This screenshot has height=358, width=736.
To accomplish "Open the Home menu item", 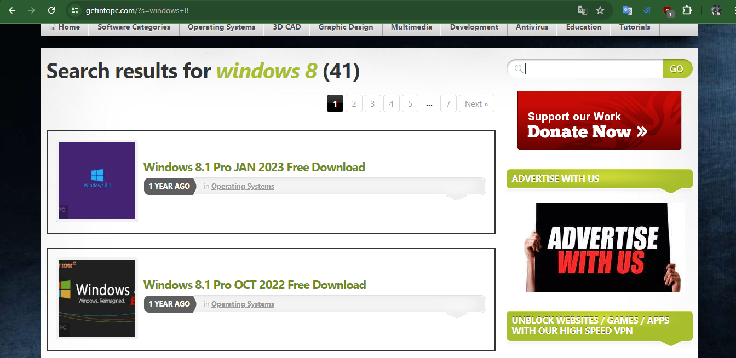I will click(65, 27).
